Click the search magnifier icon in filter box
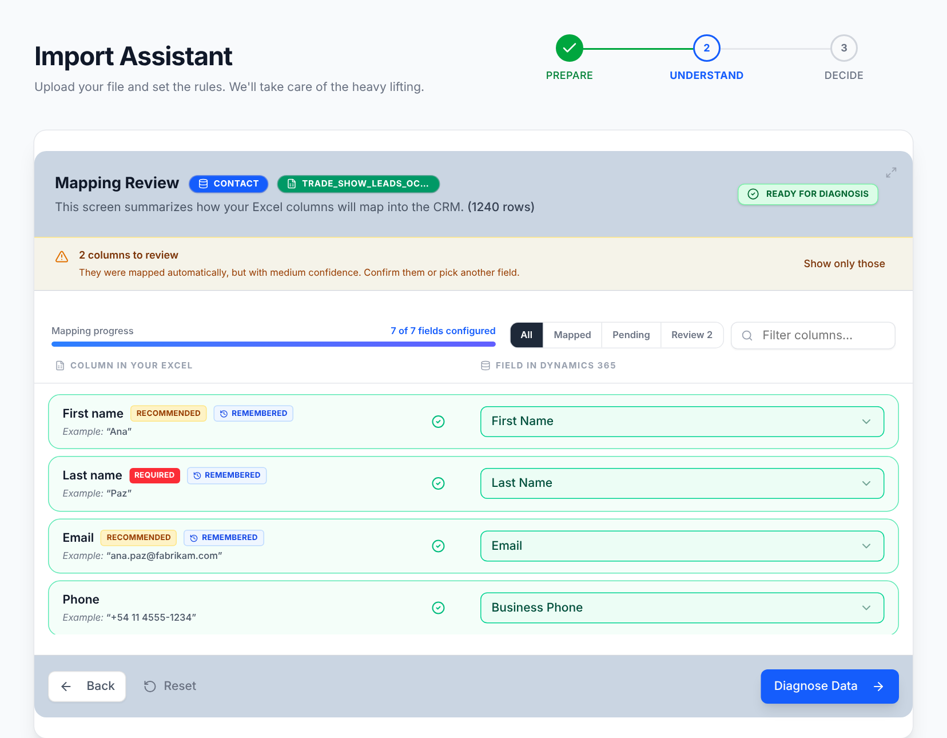The image size is (947, 738). (x=747, y=336)
